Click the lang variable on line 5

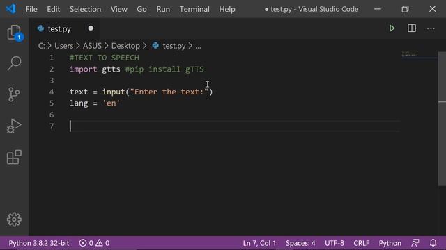(x=79, y=103)
